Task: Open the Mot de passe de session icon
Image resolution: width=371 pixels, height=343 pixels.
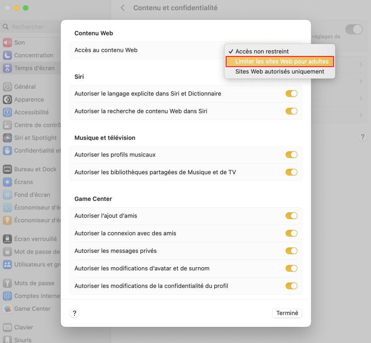Action: click(7, 252)
